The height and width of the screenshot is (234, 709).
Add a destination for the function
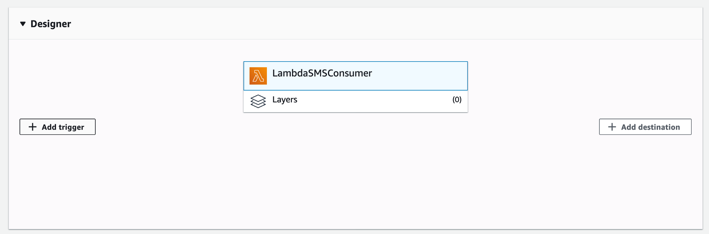[x=645, y=127]
